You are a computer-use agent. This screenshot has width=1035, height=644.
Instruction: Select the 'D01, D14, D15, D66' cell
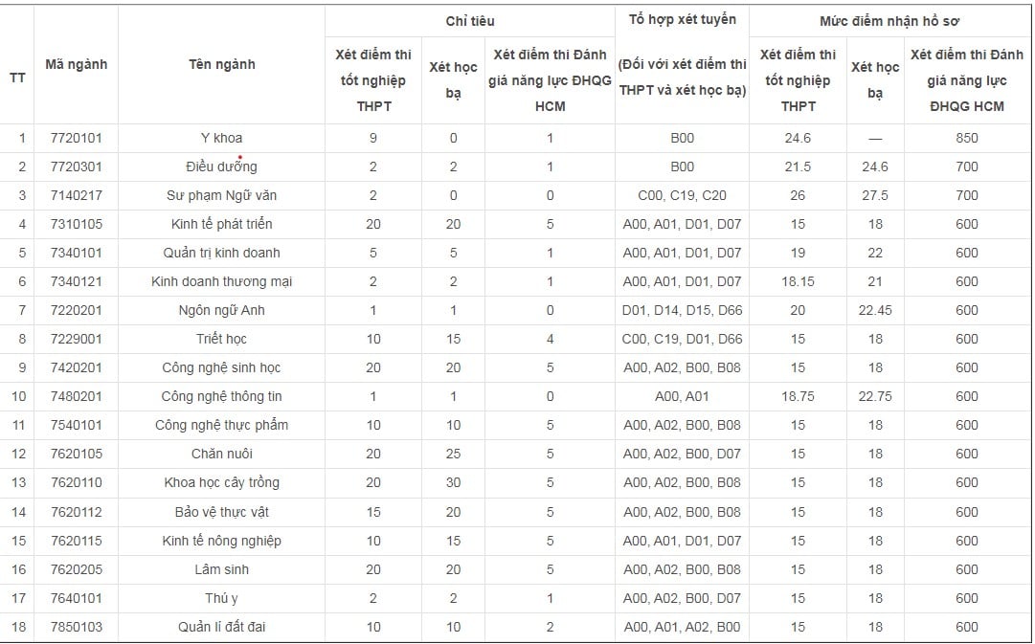coord(682,310)
